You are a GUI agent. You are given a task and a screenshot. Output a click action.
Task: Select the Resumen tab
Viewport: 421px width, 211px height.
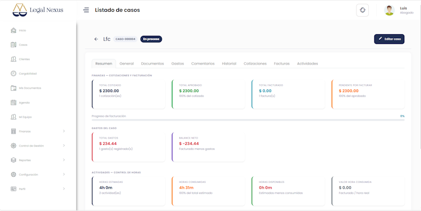(104, 63)
